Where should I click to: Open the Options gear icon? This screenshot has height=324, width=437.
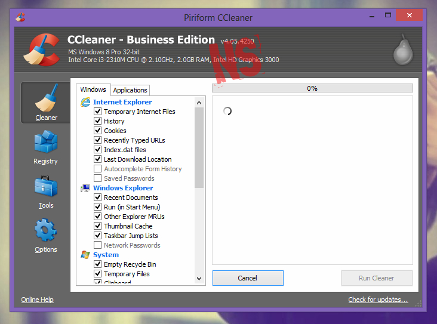(x=46, y=230)
